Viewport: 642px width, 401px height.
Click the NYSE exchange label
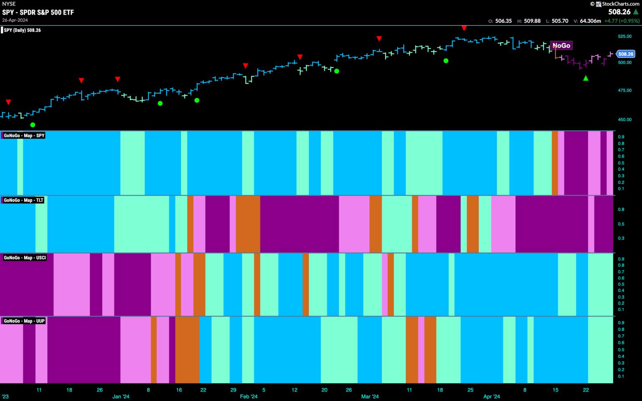point(9,4)
